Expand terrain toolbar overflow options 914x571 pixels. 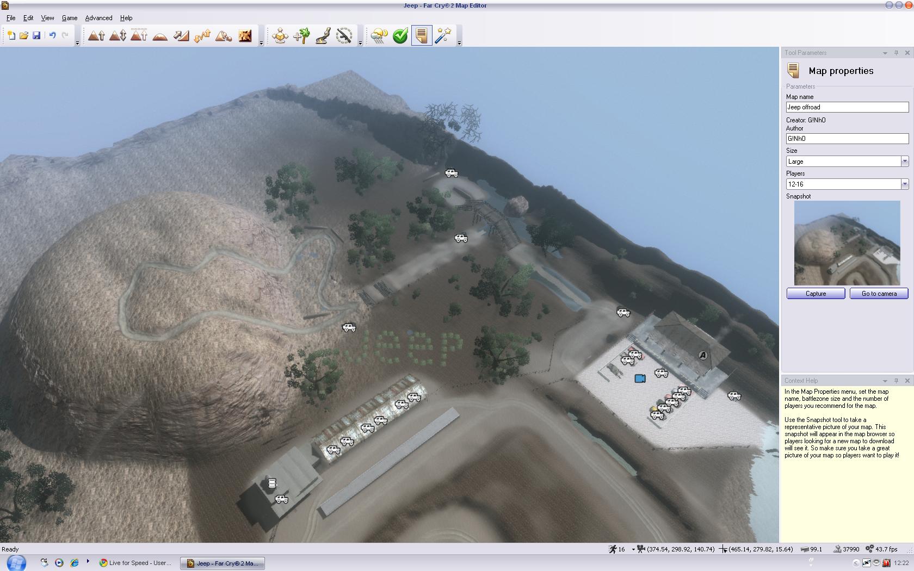(x=261, y=42)
